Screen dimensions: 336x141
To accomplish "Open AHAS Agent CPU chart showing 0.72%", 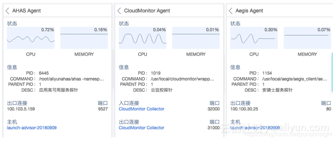I will click(31, 38).
